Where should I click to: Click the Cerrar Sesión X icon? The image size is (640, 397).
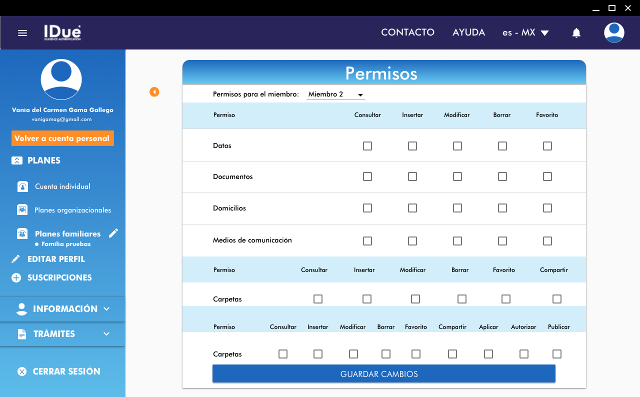click(22, 371)
